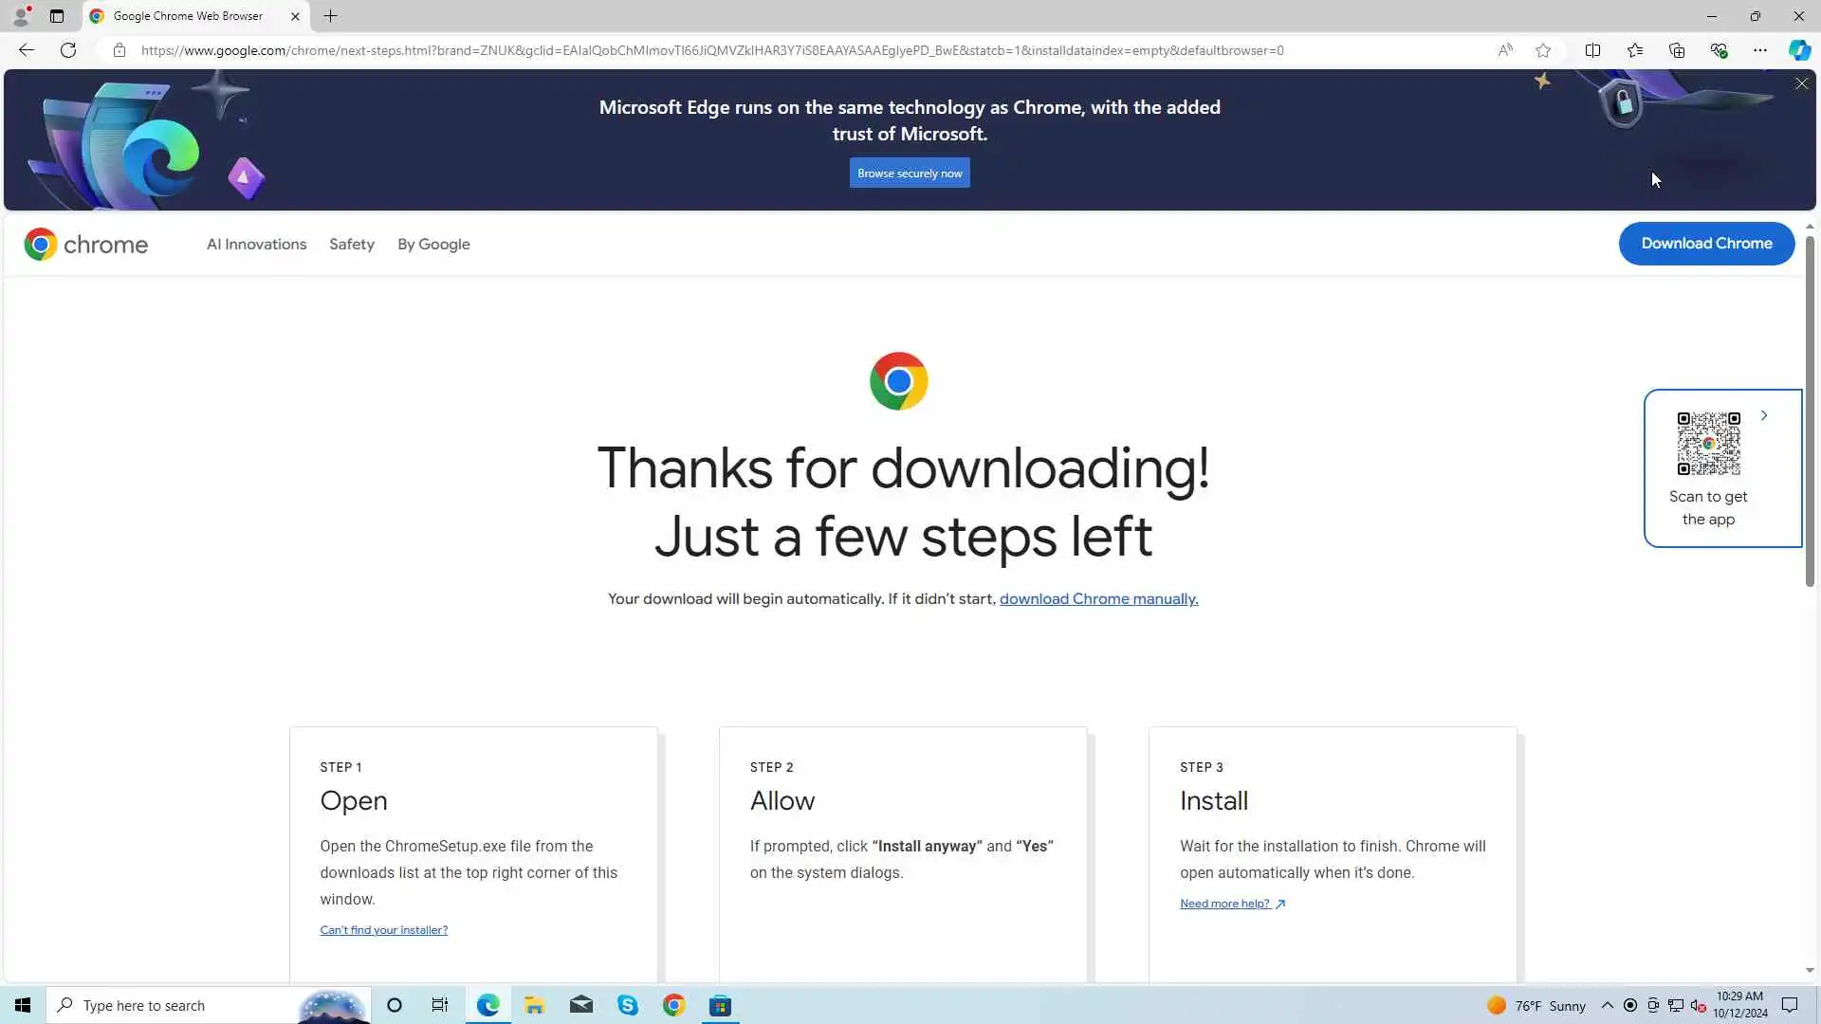Screen dimensions: 1821x1024
Task: Add page to favorites with star icon
Action: click(1543, 50)
